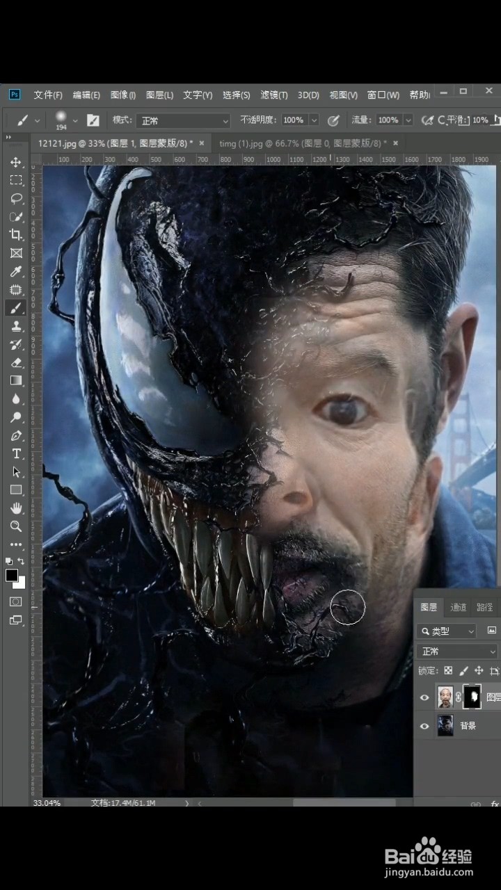Close the 12121.jpg document tab
The width and height of the screenshot is (501, 890).
tap(202, 143)
